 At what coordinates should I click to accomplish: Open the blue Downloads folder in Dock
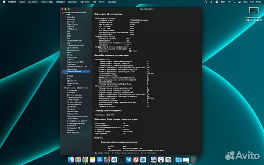click(179, 159)
